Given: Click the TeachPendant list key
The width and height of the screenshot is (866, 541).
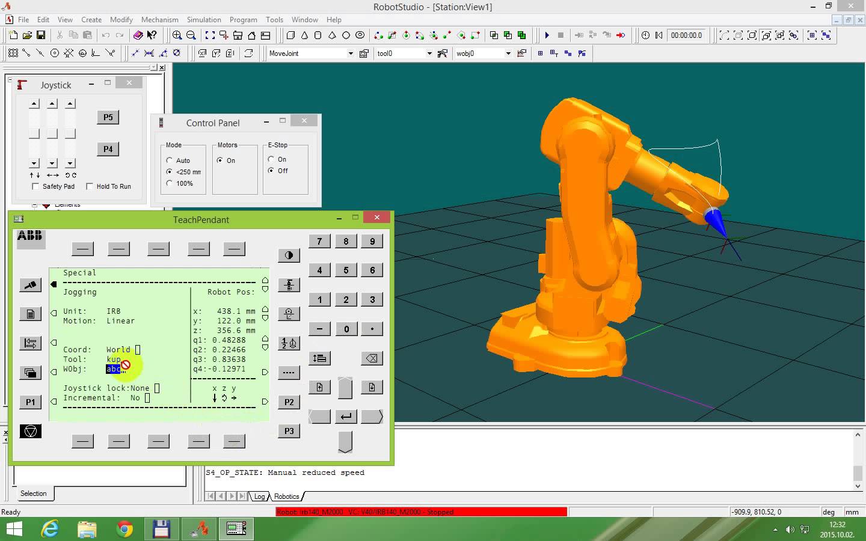Looking at the screenshot, I should coord(319,358).
